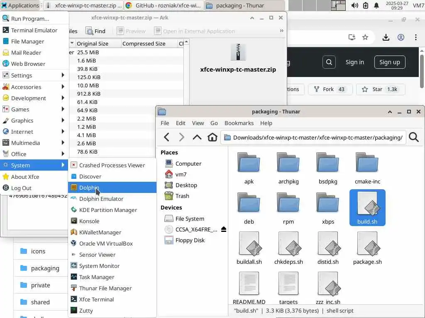425x318 pixels.
Task: Go to parent folder in Thunar
Action: point(197,137)
